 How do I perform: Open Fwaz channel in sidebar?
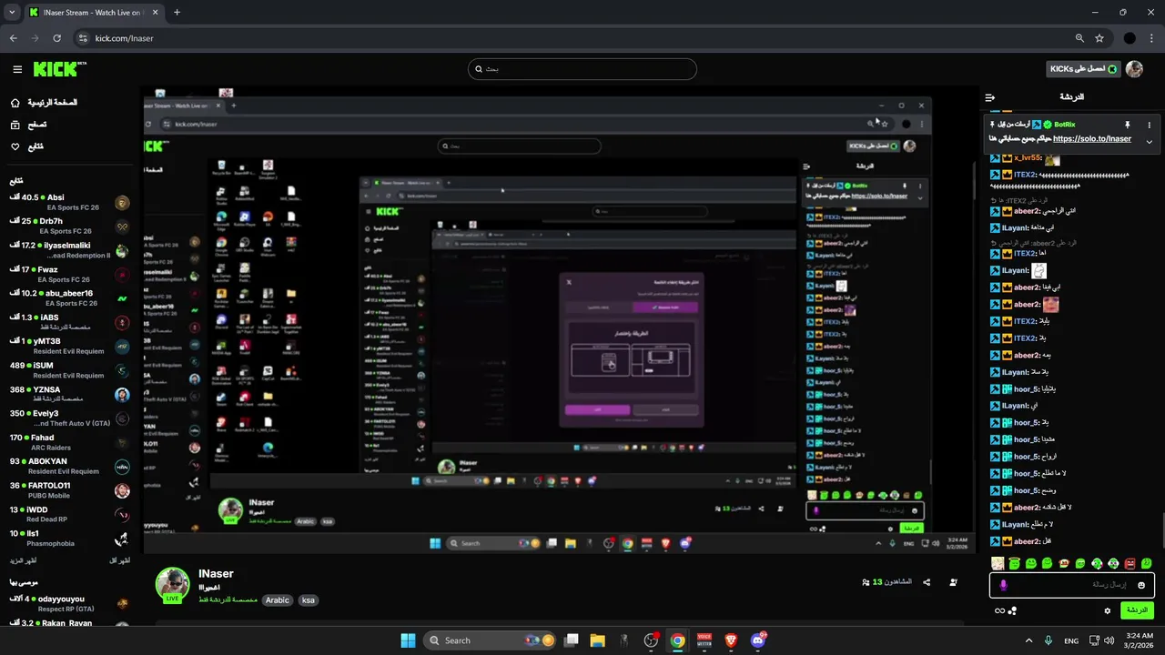click(x=69, y=274)
